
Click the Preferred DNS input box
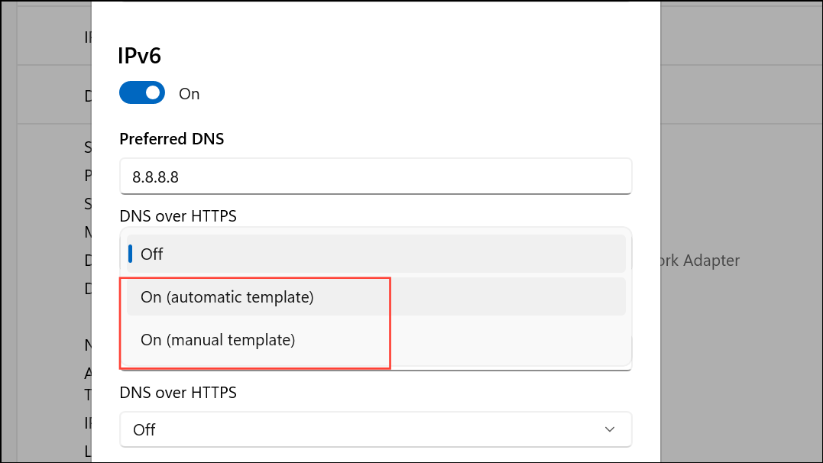375,176
